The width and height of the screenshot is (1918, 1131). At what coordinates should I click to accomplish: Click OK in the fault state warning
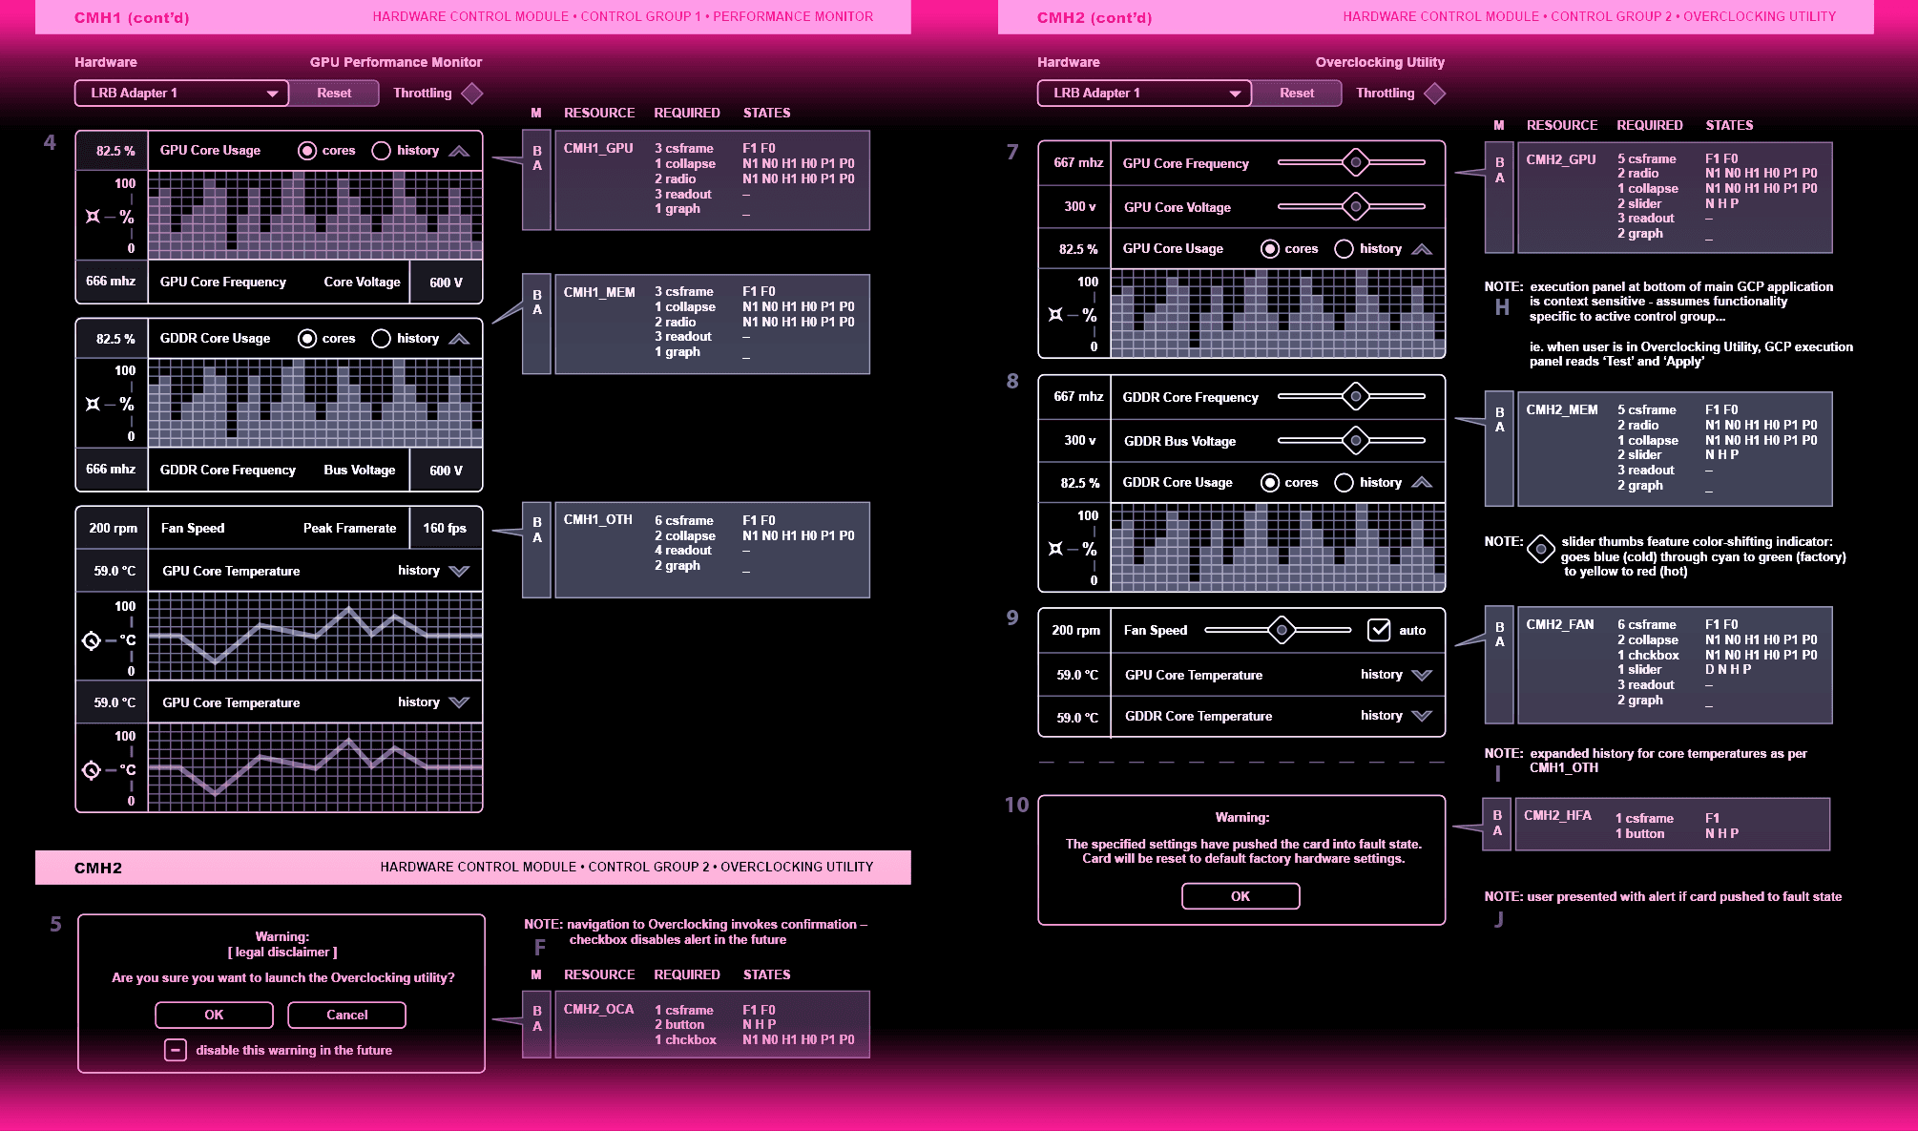click(1240, 896)
